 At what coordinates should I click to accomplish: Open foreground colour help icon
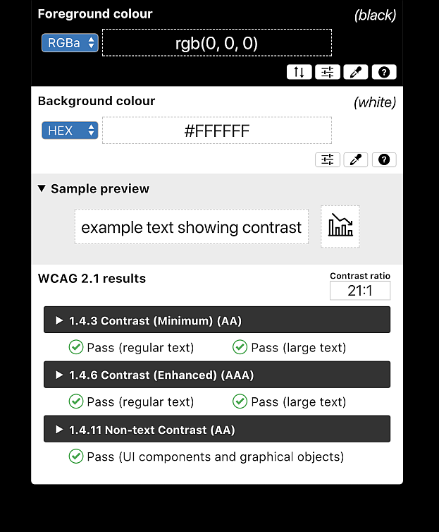point(384,72)
